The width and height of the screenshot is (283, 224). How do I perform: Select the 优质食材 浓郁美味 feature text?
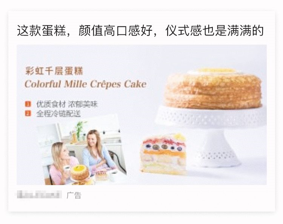click(67, 104)
